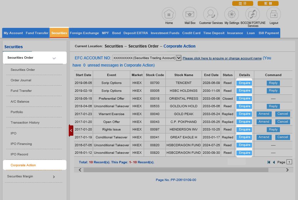Click the Home icon

[169, 14]
